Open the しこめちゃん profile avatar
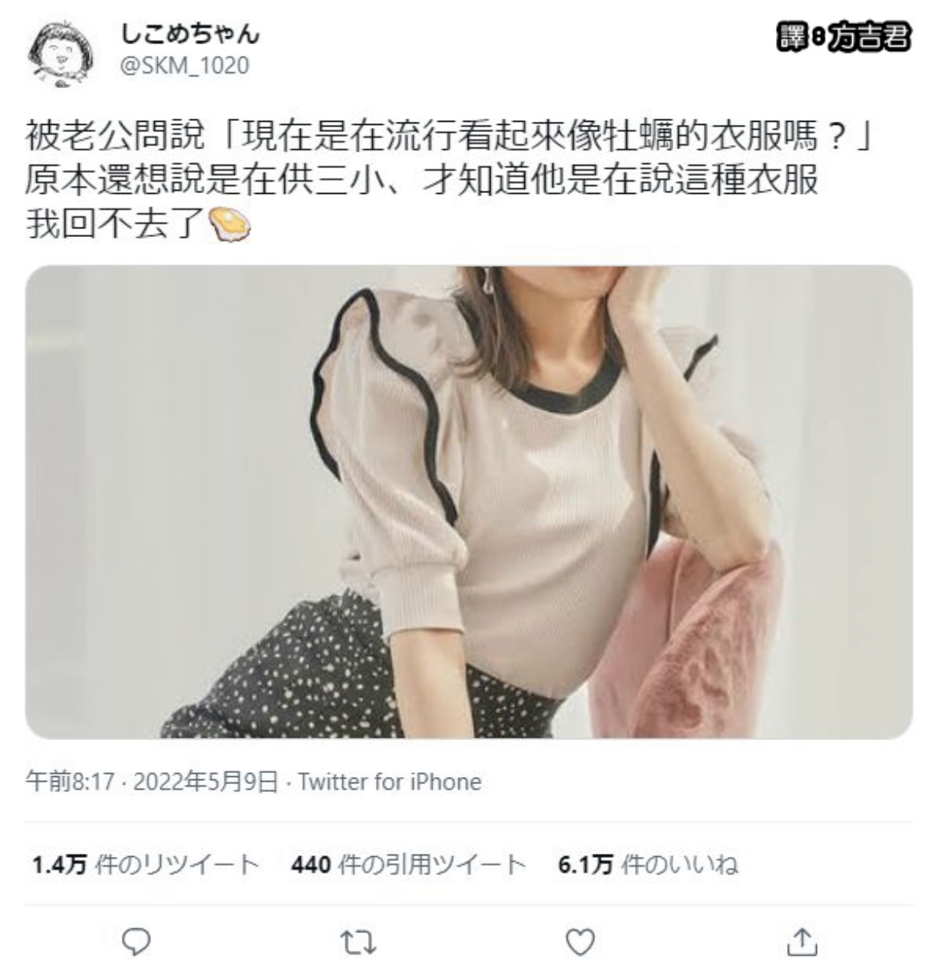 click(x=59, y=53)
